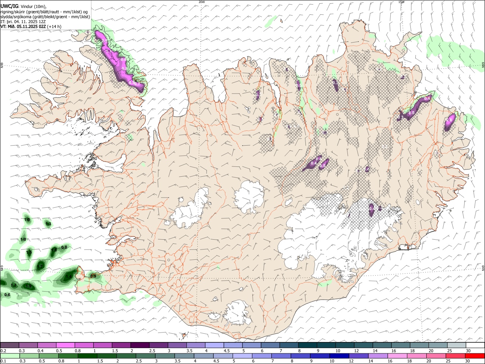Click the '15W' longitude label at the top
Viewport: 485px width, 364px height.
point(401,2)
